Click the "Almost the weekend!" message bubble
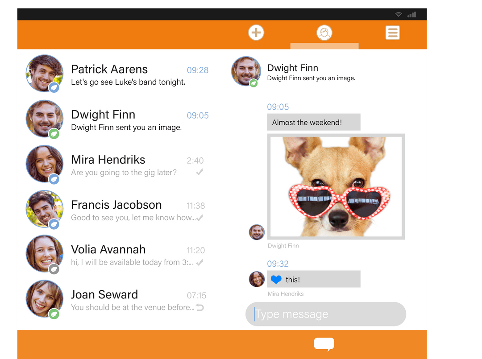This screenshot has width=482, height=359. coord(314,122)
